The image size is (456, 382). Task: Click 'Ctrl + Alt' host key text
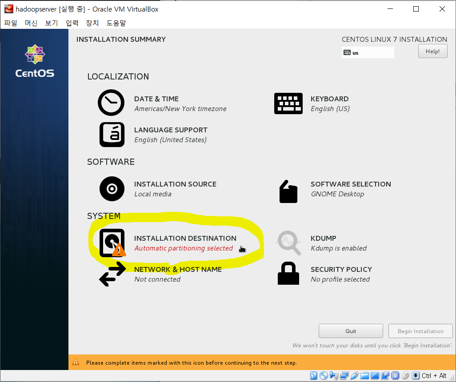click(434, 376)
